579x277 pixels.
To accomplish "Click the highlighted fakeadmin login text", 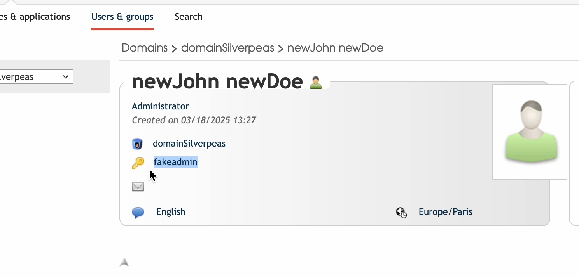I will [x=175, y=162].
